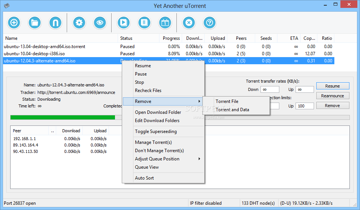The image size is (360, 210).
Task: Click the Peer column header
Action: 29,131
